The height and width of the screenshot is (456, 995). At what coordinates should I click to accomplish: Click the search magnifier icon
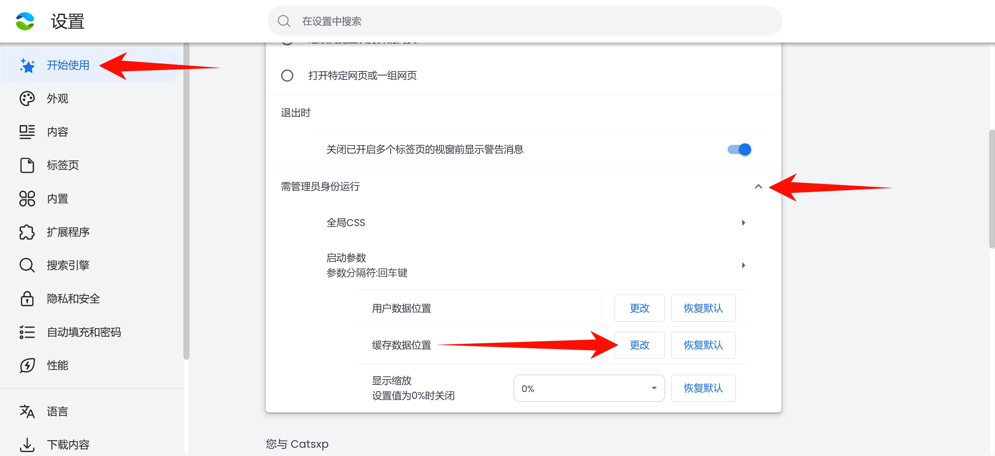(284, 21)
